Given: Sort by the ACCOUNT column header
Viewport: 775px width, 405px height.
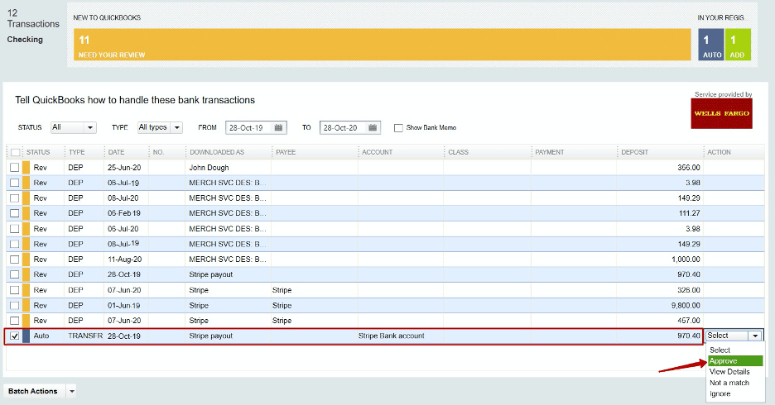Looking at the screenshot, I should click(x=377, y=152).
